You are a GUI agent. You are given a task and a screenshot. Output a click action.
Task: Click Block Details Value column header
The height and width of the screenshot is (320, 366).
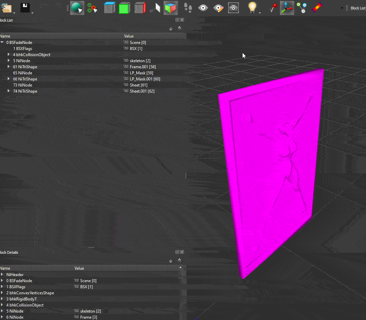click(126, 268)
